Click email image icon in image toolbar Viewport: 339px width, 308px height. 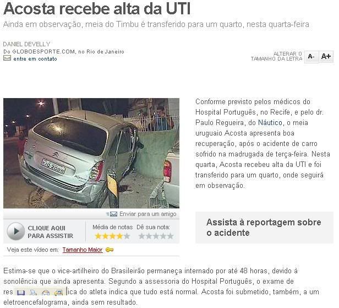click(x=46, y=293)
